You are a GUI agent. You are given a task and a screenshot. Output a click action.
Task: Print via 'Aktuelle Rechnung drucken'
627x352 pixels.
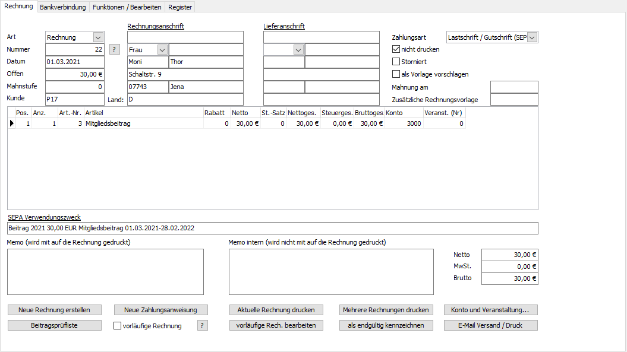[276, 310]
